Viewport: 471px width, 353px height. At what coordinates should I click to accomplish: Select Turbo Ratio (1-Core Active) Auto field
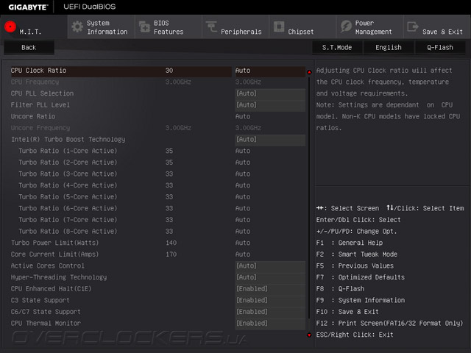(243, 151)
